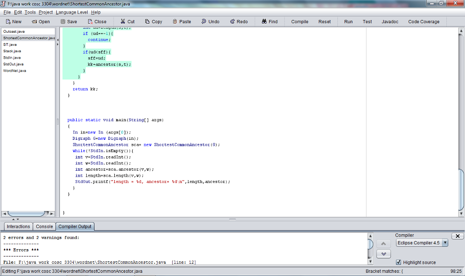Switch to the Interactions tab

[x=18, y=226]
